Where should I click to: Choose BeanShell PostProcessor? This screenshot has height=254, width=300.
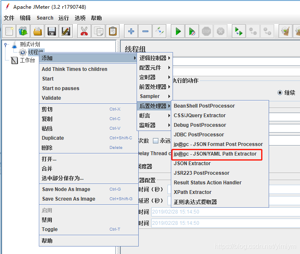pos(220,106)
